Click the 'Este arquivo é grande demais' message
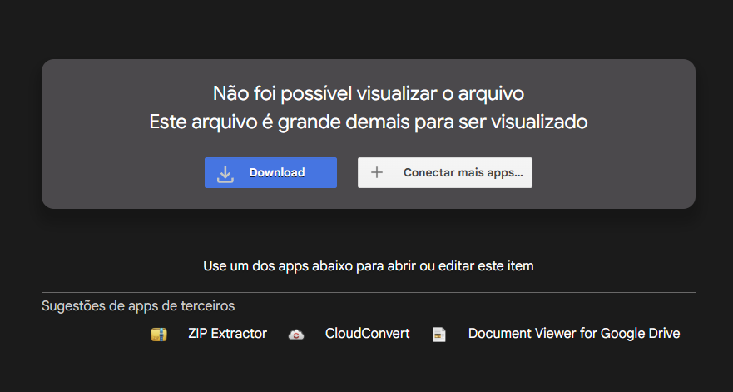Viewport: 733px width, 392px height. point(368,122)
